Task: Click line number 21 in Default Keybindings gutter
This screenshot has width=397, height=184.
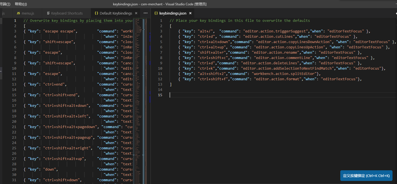Action: pos(14,127)
